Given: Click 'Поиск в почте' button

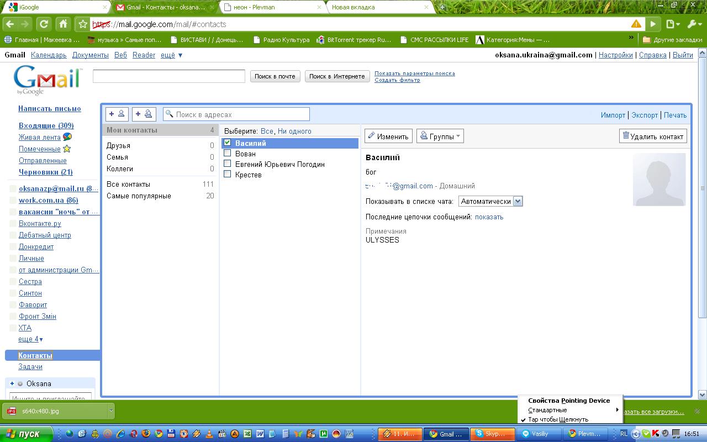Looking at the screenshot, I should point(275,76).
